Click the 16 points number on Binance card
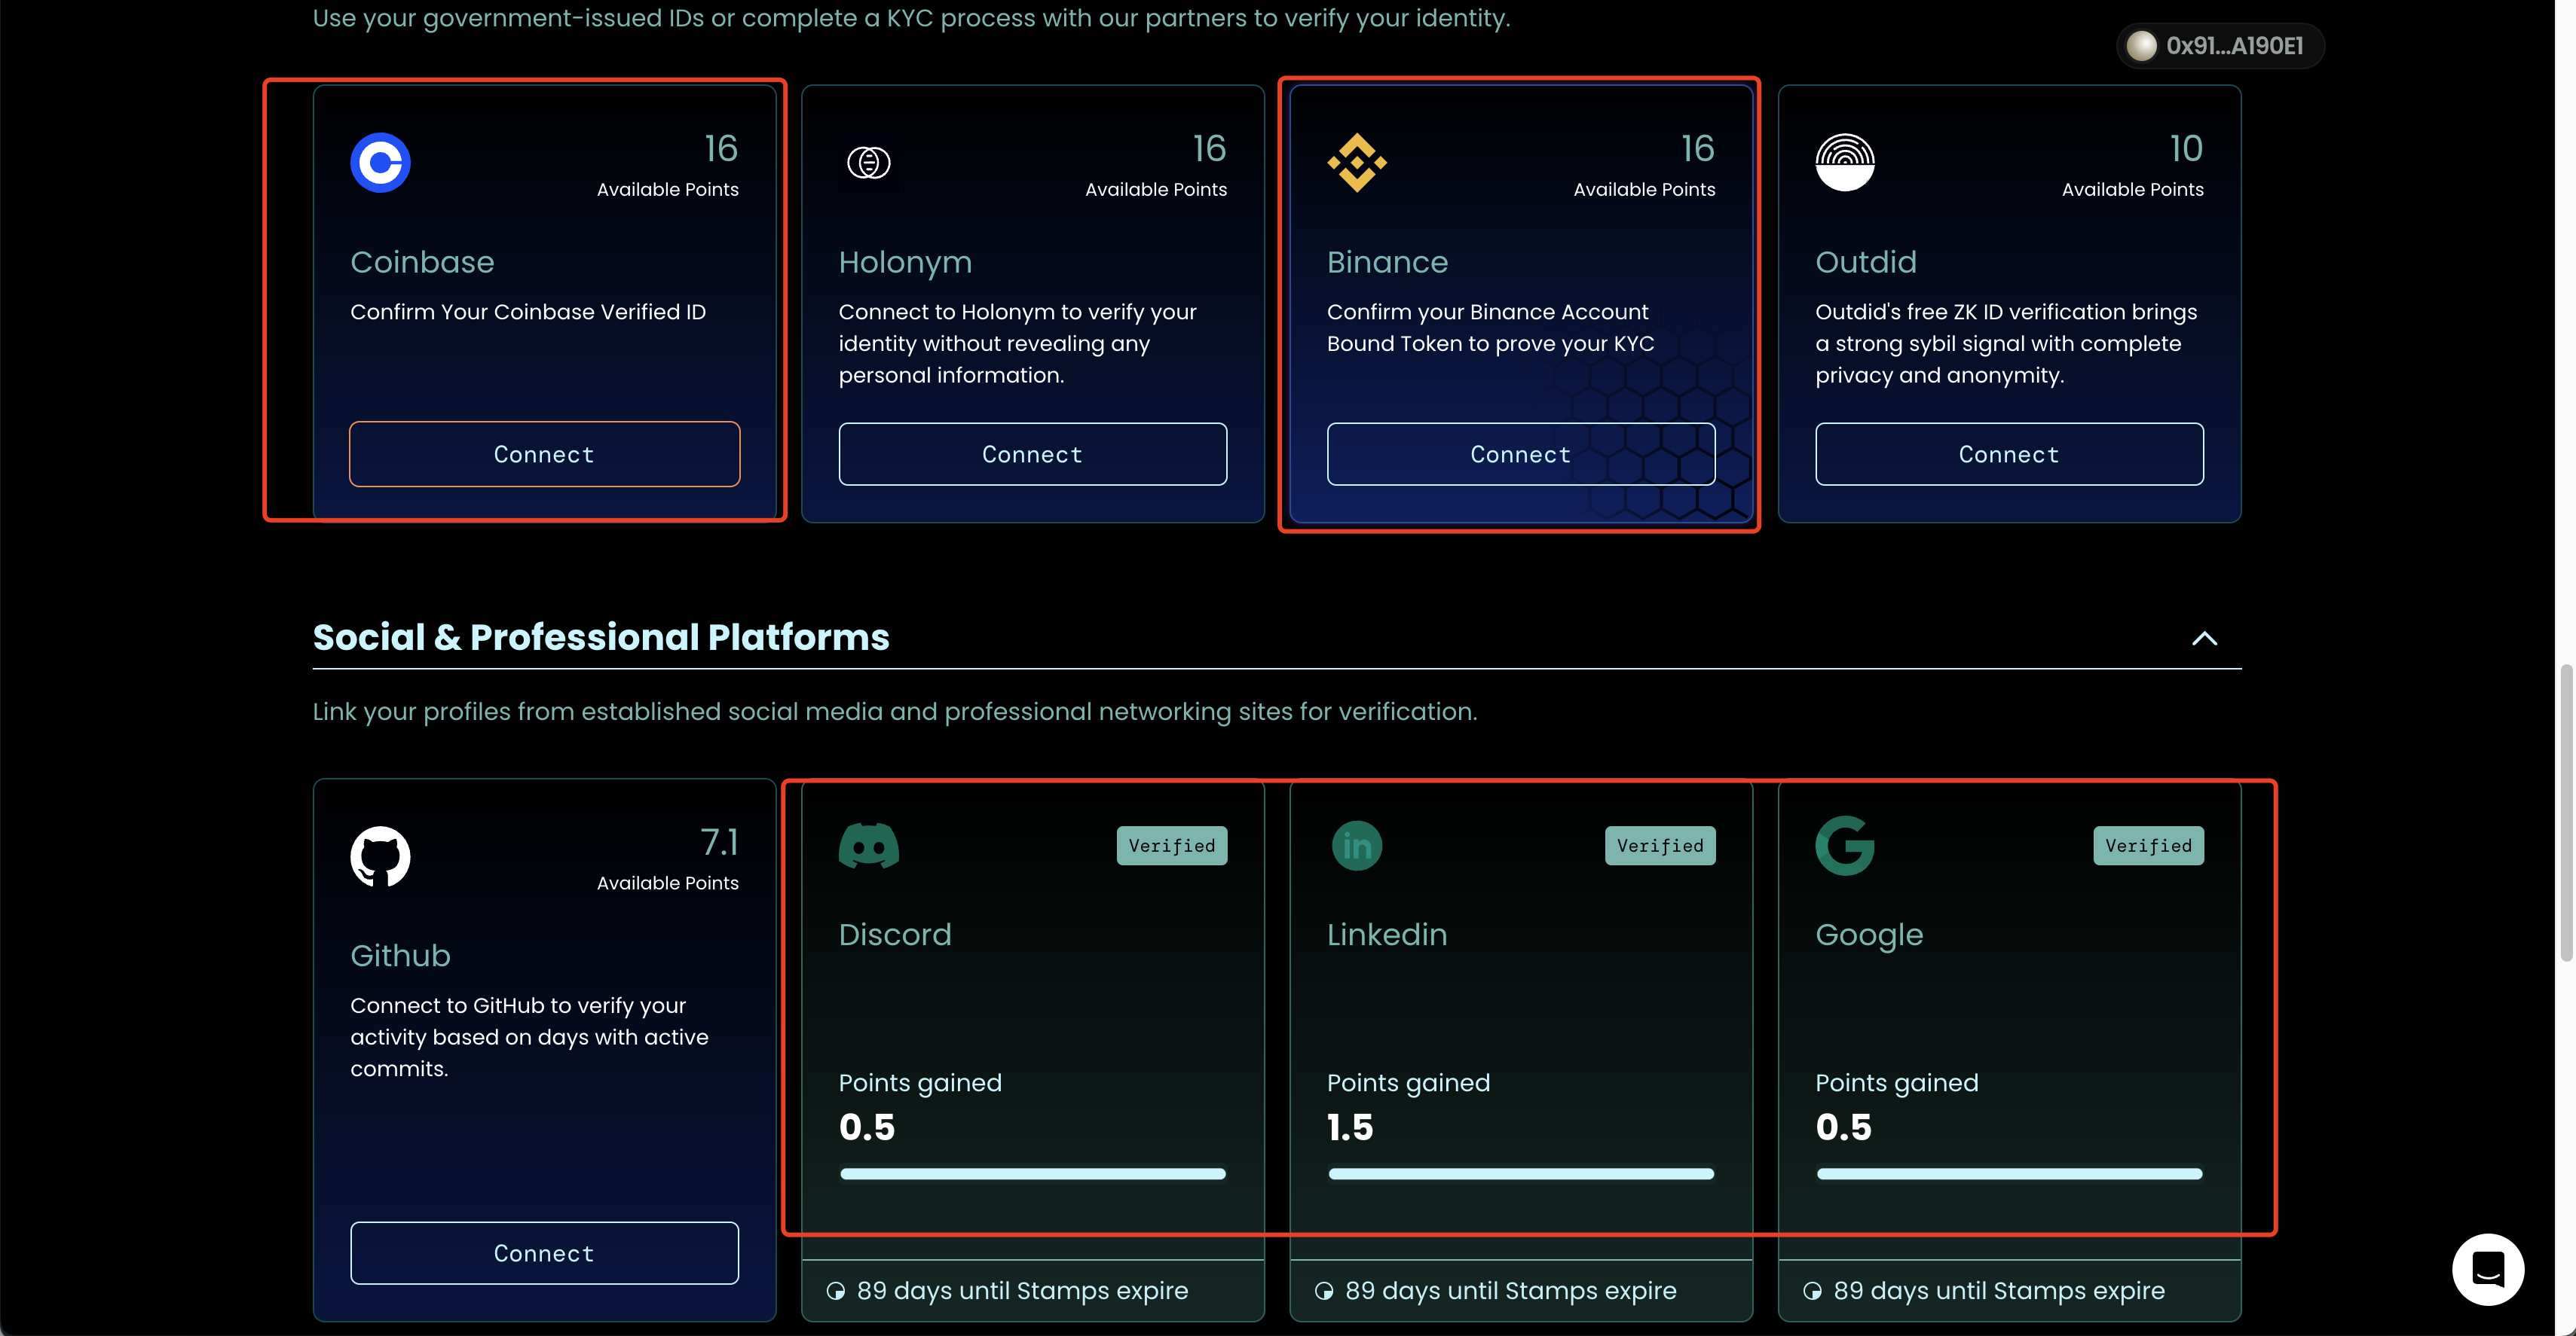2576x1336 pixels. pyautogui.click(x=1697, y=149)
